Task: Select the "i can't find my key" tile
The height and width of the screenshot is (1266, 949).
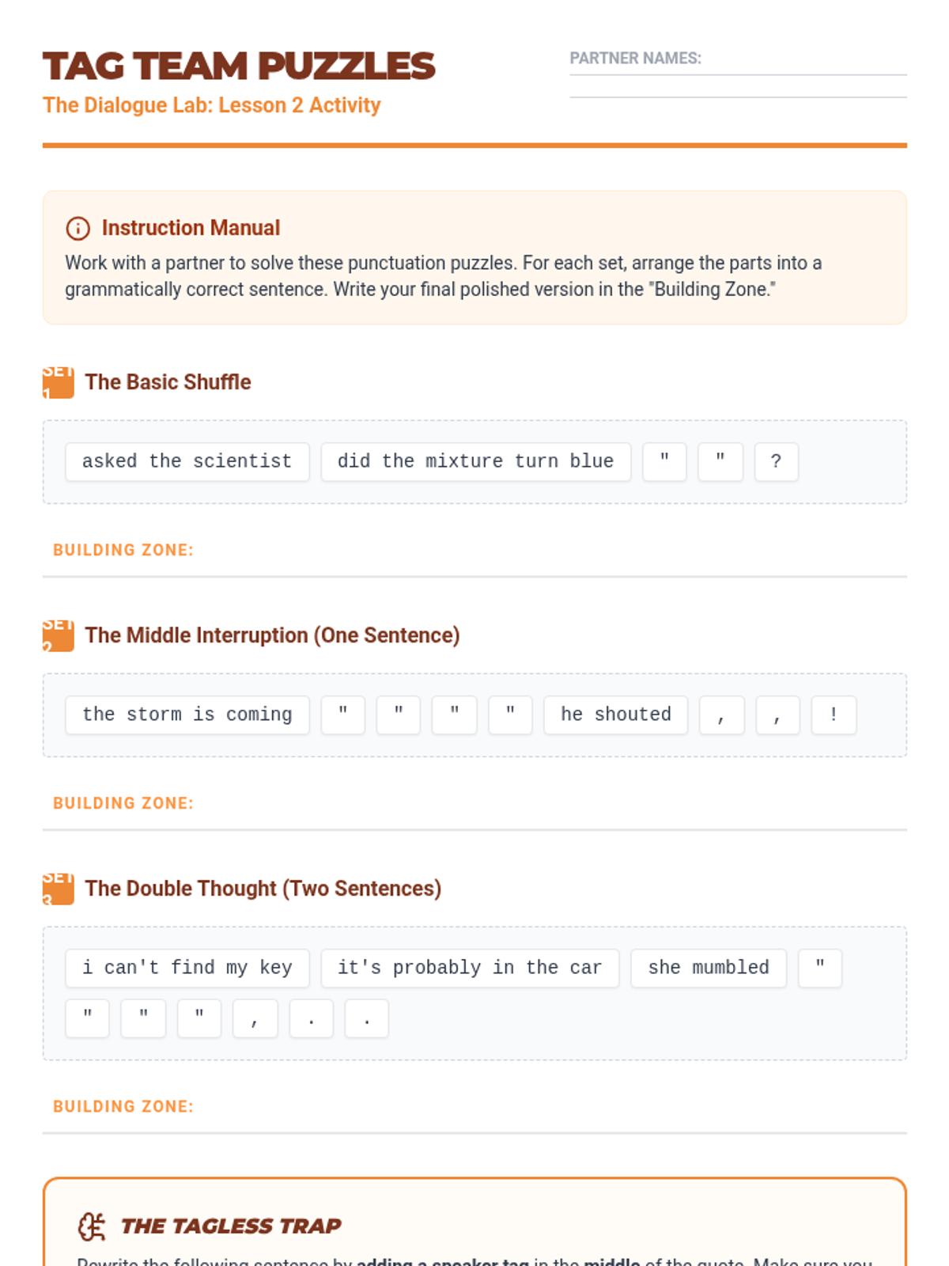Action: [187, 968]
